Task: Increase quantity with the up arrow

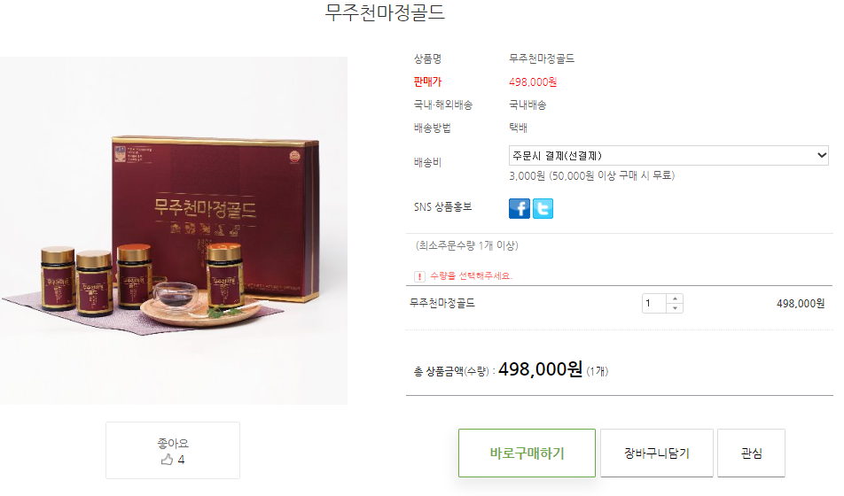Action: pos(675,298)
